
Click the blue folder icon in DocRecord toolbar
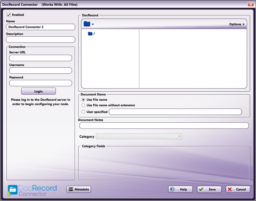[87, 24]
